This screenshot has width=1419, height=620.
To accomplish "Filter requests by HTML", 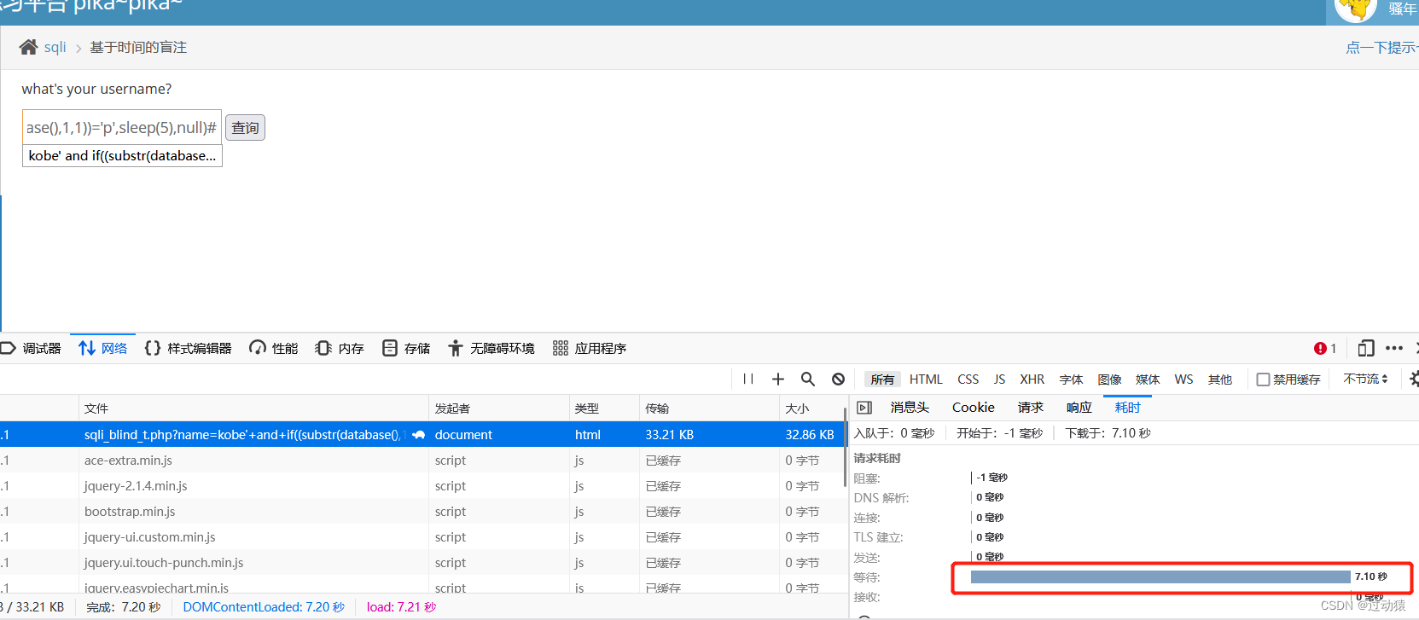I will (926, 380).
